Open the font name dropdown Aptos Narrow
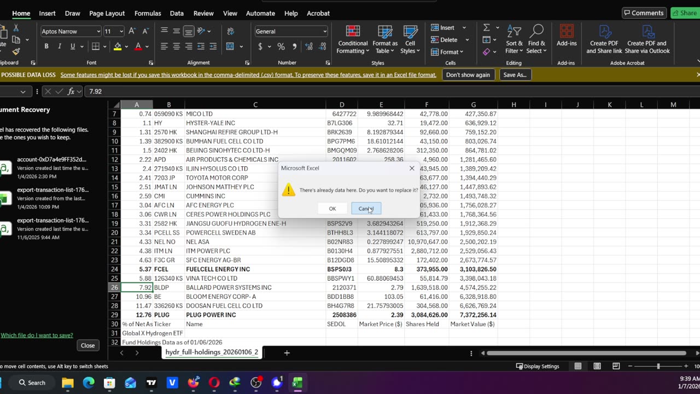 pos(98,31)
